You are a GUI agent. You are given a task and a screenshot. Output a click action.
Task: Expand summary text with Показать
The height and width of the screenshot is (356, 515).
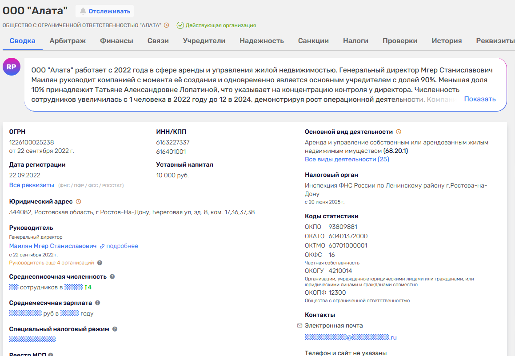click(479, 99)
